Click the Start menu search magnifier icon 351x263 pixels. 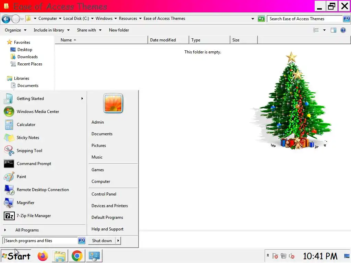point(82,241)
